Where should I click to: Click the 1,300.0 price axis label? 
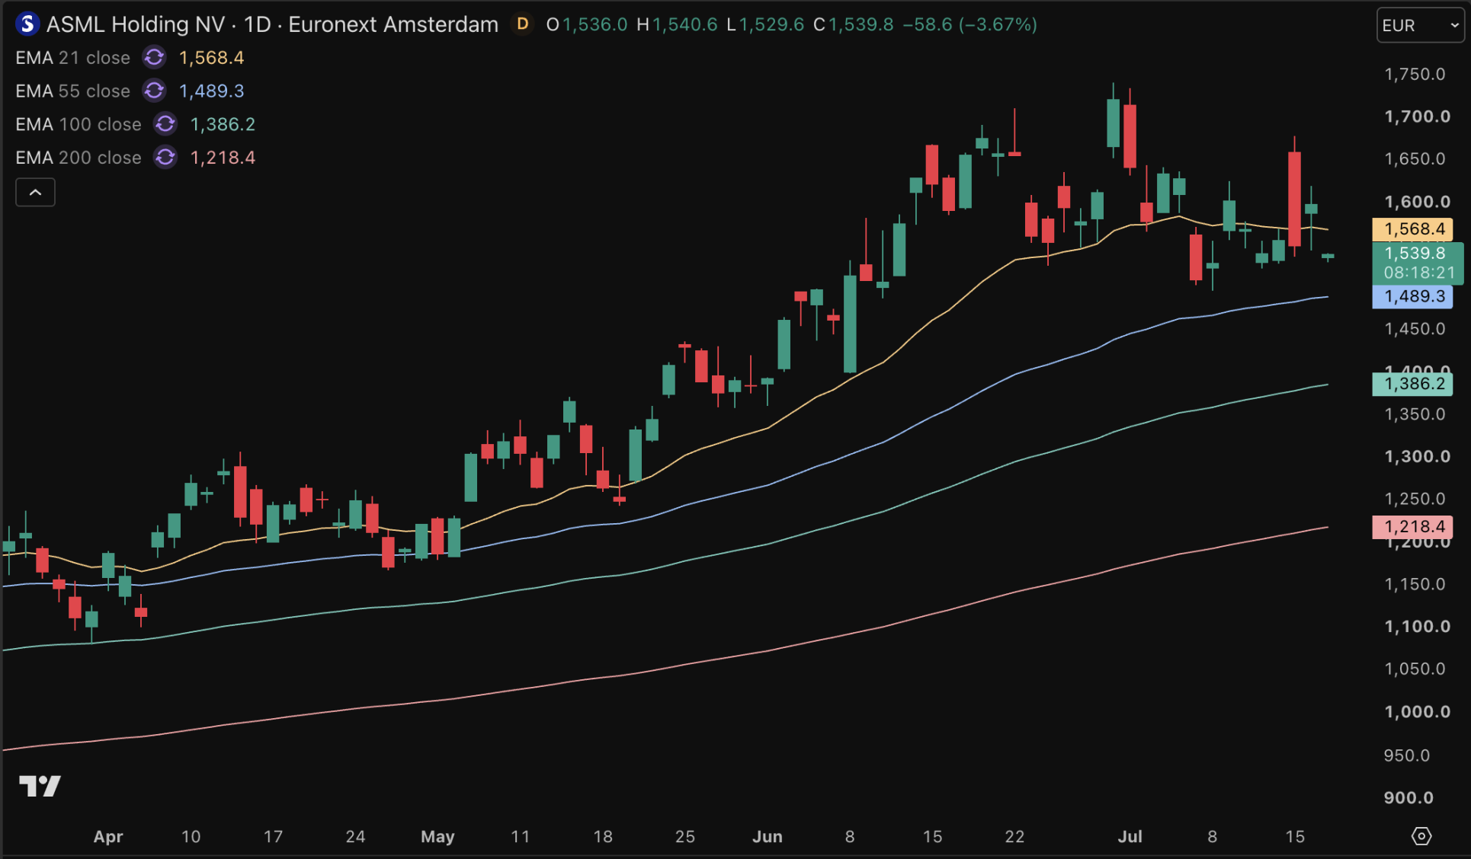click(x=1417, y=456)
